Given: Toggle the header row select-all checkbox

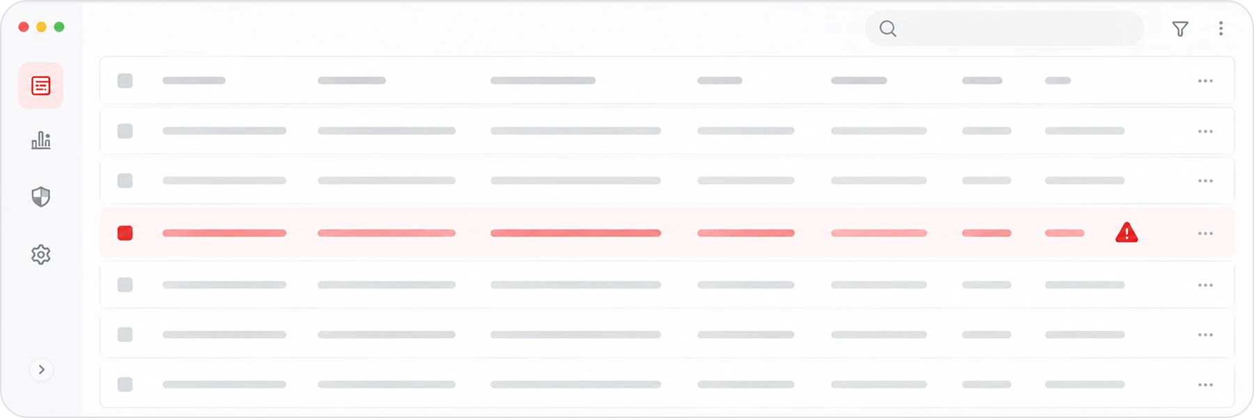Looking at the screenshot, I should click(125, 81).
